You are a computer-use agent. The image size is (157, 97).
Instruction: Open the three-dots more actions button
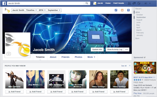click(127, 49)
